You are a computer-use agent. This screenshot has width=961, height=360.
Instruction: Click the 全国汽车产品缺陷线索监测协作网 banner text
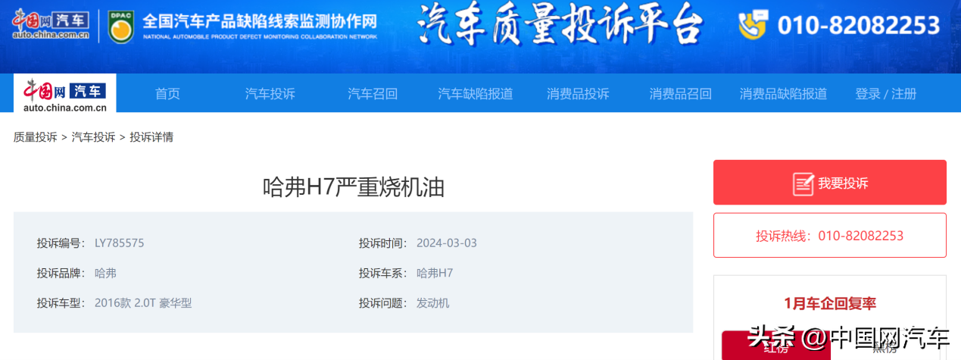click(260, 20)
